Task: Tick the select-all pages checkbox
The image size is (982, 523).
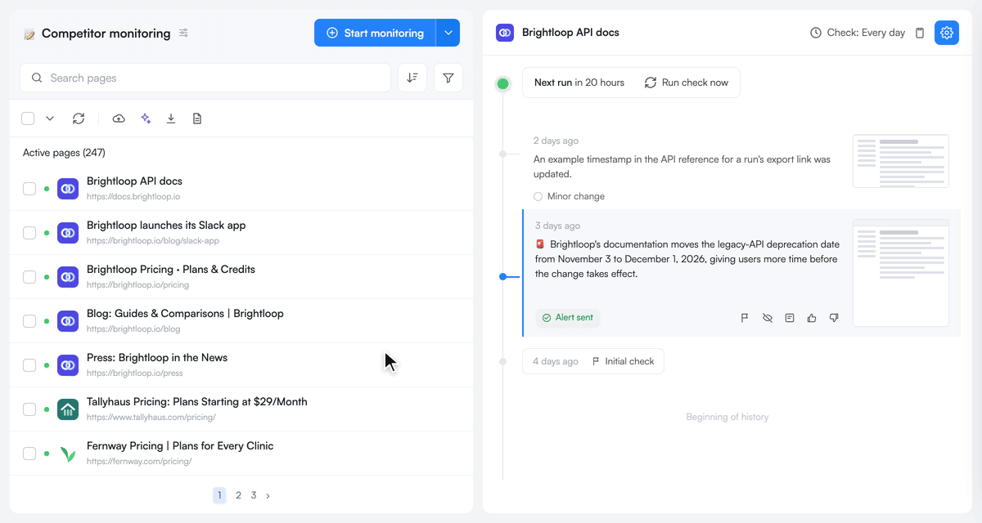Action: click(28, 118)
